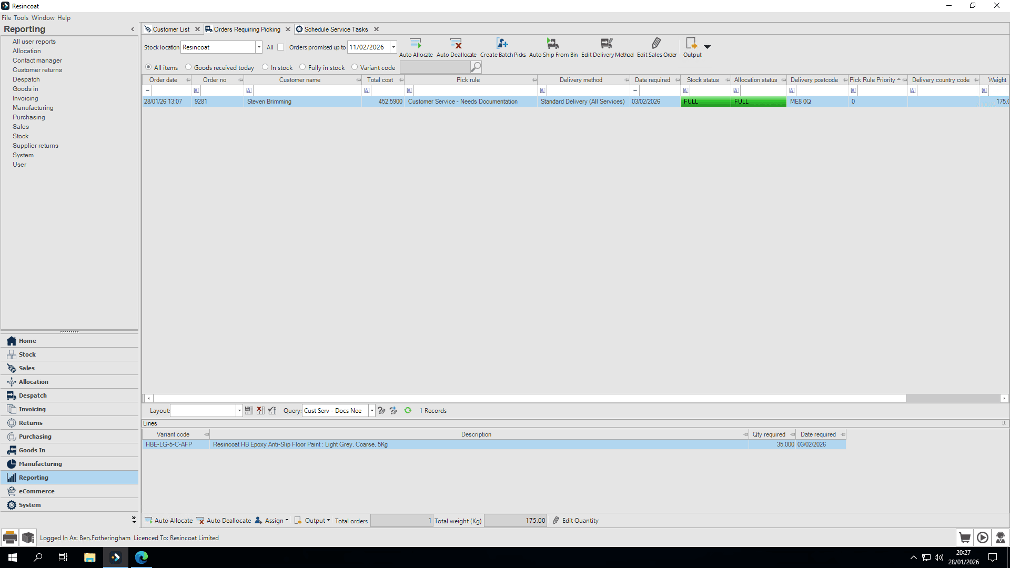Image resolution: width=1010 pixels, height=568 pixels.
Task: Open the Orders promised up to date picker
Action: (x=393, y=47)
